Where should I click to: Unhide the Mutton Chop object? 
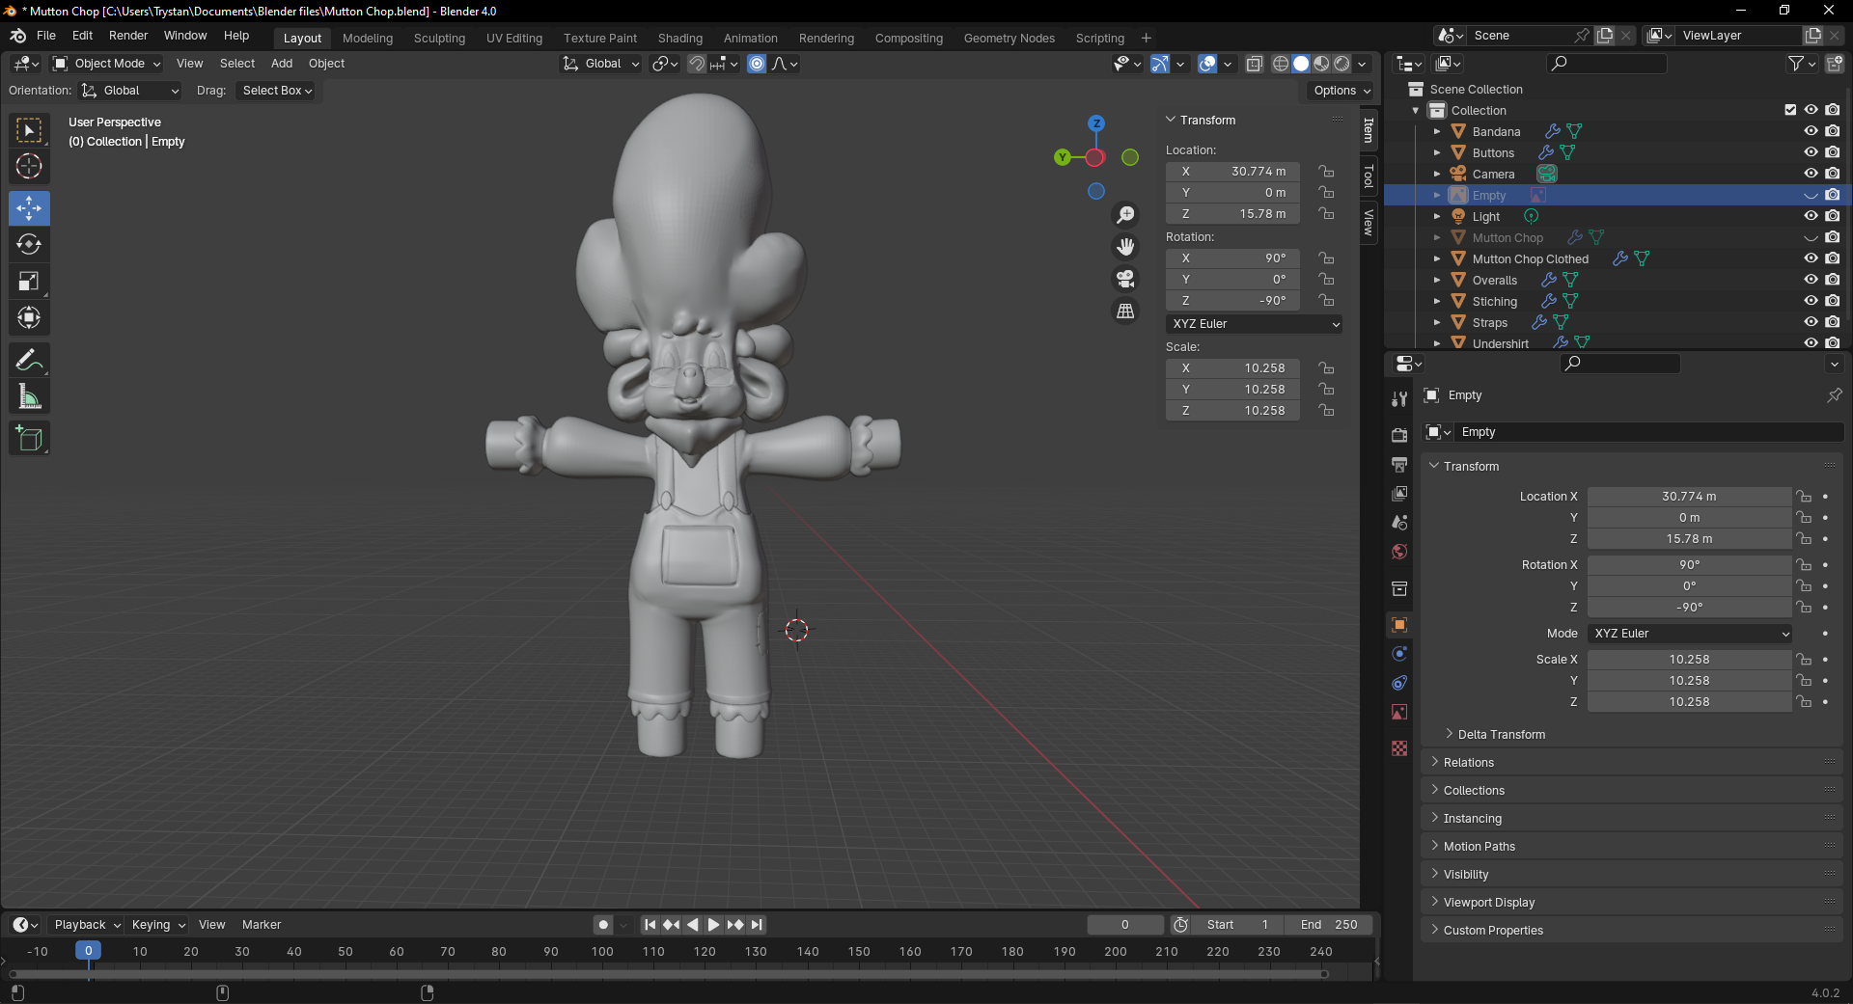1811,237
